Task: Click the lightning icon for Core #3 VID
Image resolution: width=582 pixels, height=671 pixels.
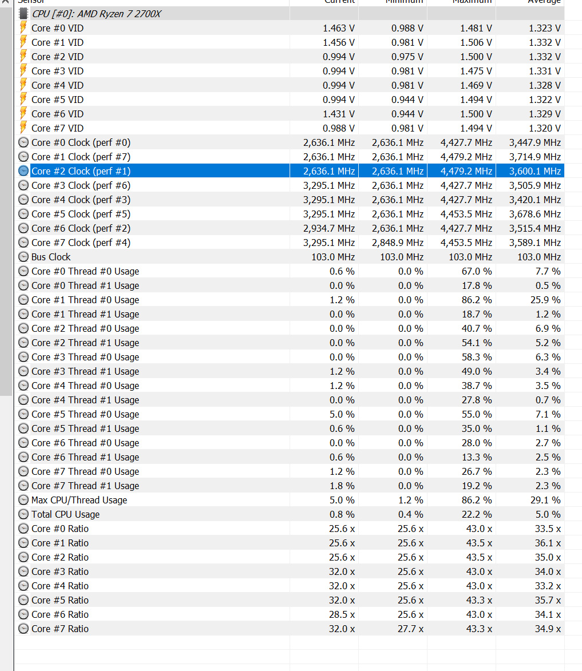Action: (23, 71)
